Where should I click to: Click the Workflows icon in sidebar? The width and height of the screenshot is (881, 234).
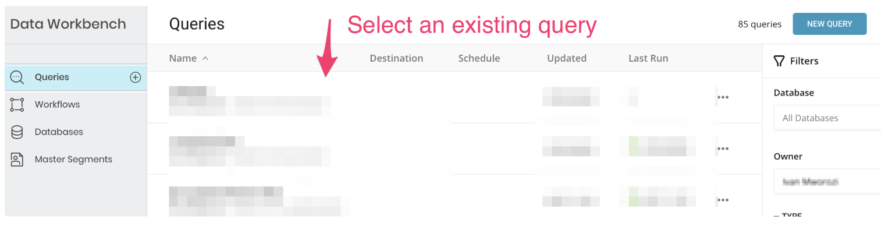coord(17,105)
